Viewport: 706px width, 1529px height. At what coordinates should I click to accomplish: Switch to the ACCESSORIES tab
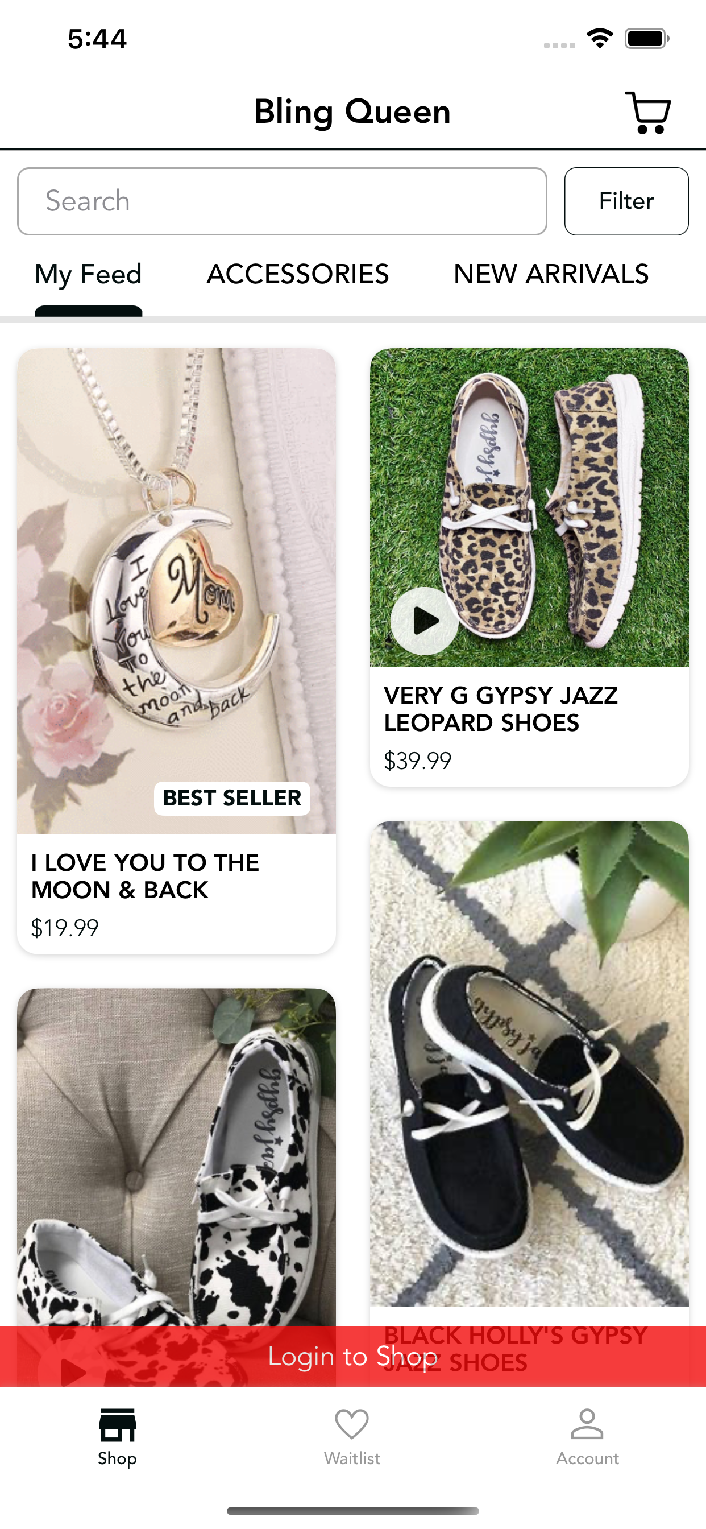click(x=298, y=274)
